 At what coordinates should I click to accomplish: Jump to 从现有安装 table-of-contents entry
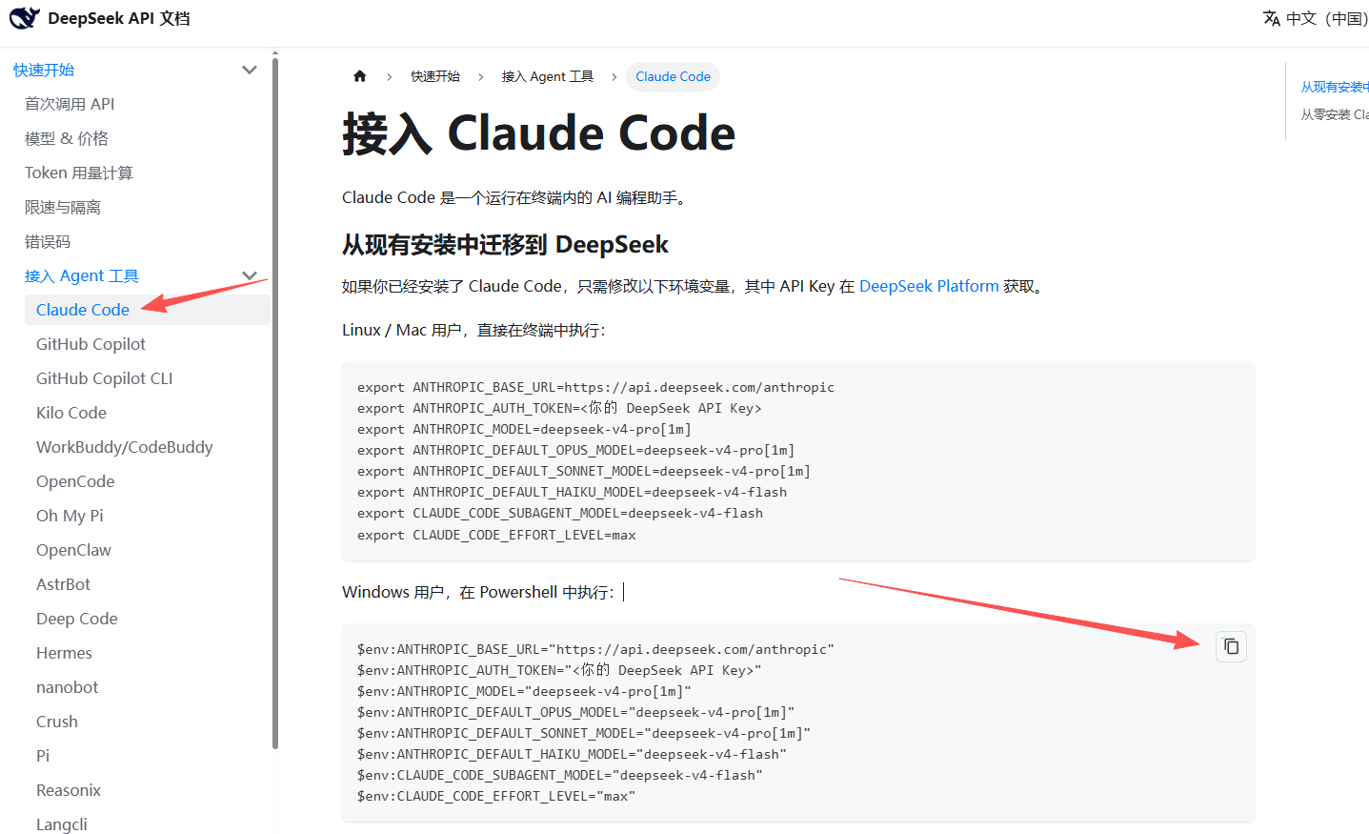pyautogui.click(x=1335, y=87)
